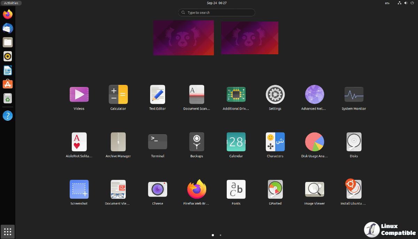This screenshot has width=418, height=239.
Task: Open the clock calendar dropdown
Action: pyautogui.click(x=217, y=3)
